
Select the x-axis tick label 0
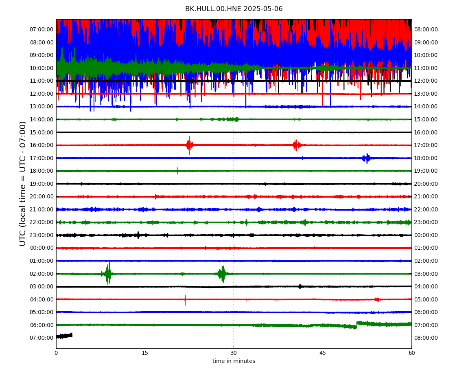pos(56,353)
